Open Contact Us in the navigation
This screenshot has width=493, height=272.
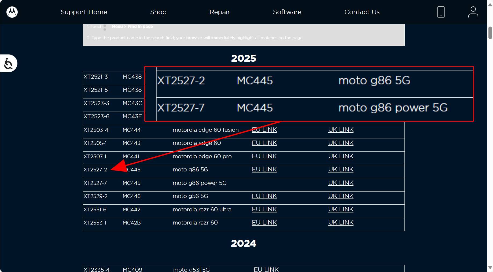(x=362, y=12)
